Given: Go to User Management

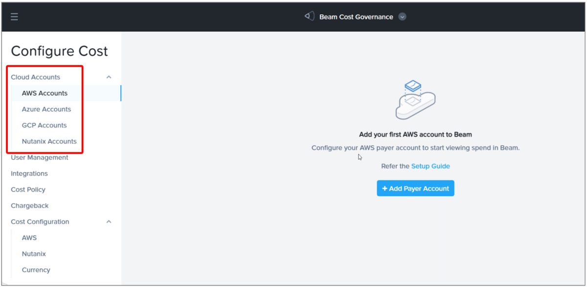Looking at the screenshot, I should 40,158.
